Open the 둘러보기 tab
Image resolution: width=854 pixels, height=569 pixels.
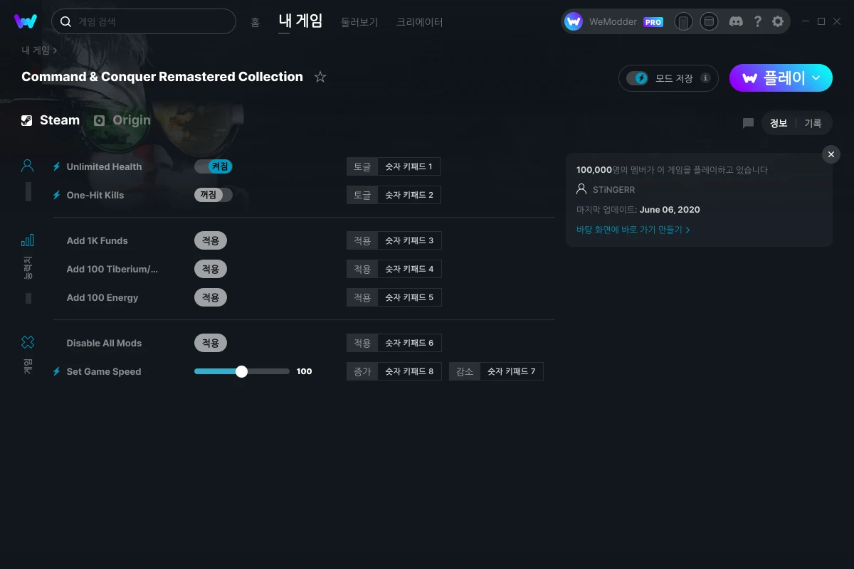359,22
